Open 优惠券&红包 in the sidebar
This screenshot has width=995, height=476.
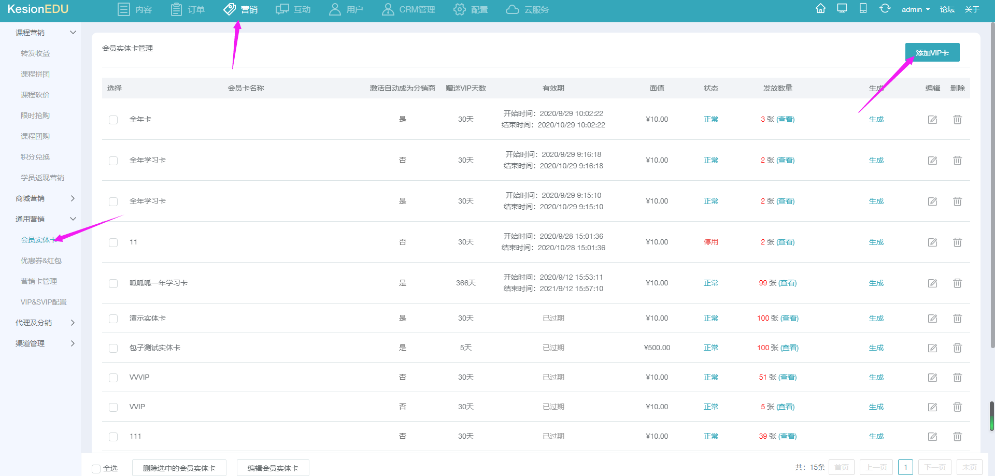pyautogui.click(x=41, y=261)
